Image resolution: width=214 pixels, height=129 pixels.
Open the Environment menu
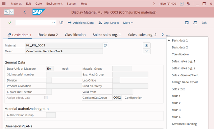(x=54, y=4)
